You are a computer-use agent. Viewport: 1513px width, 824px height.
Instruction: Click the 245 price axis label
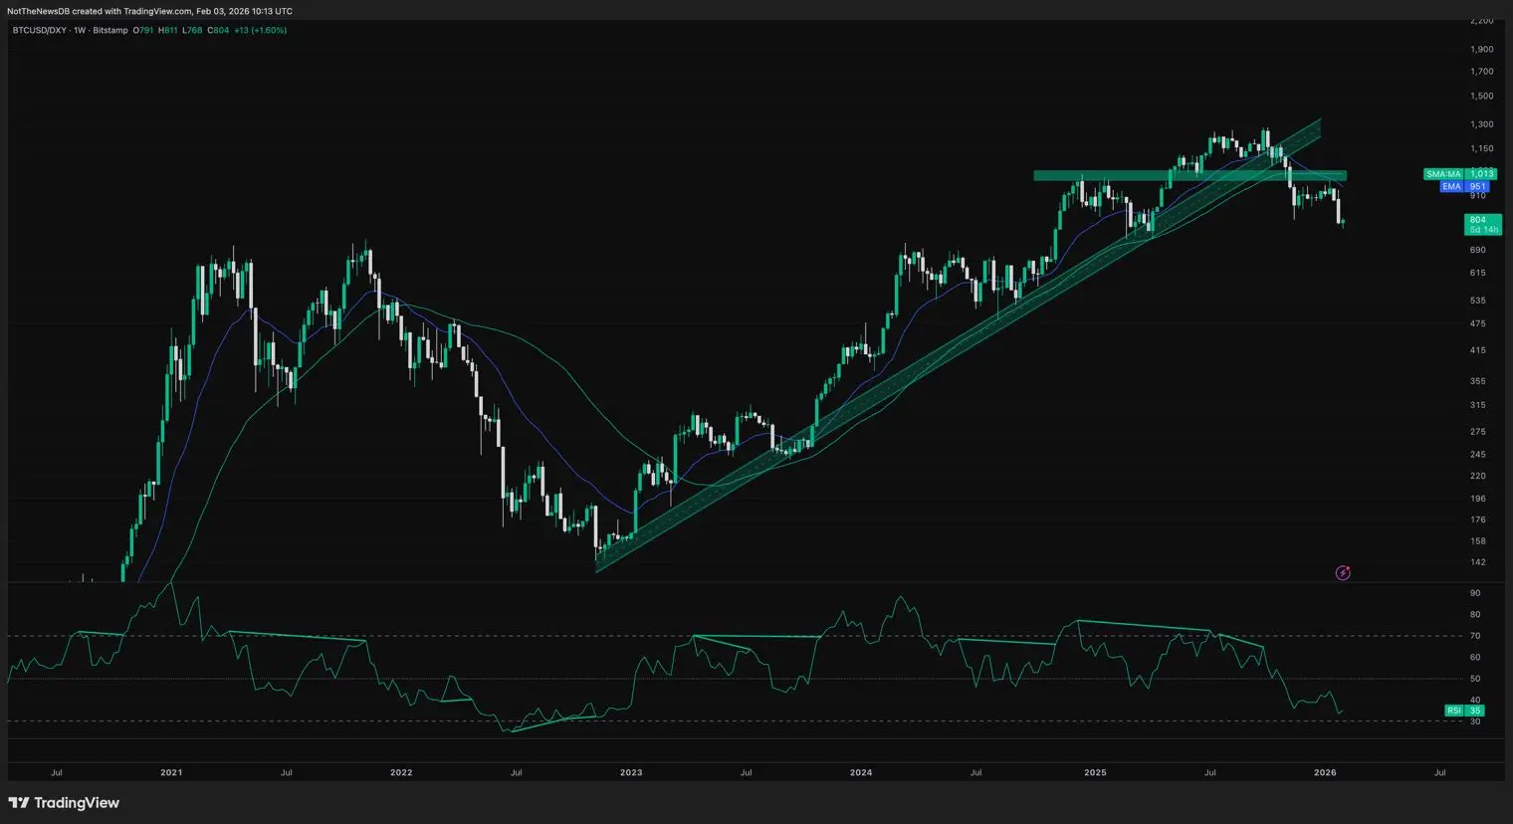tap(1477, 455)
